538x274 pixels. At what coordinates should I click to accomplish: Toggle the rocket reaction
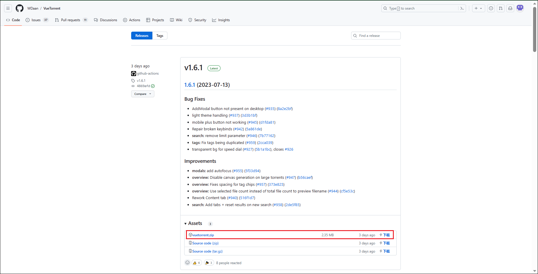209,263
